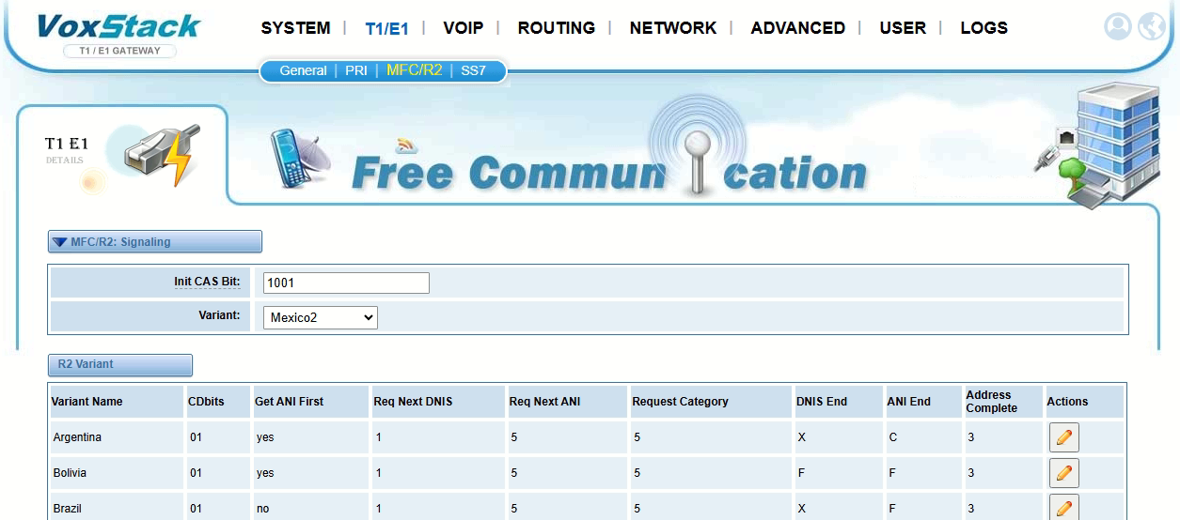Edit the Bolivia variant row

coord(1063,473)
